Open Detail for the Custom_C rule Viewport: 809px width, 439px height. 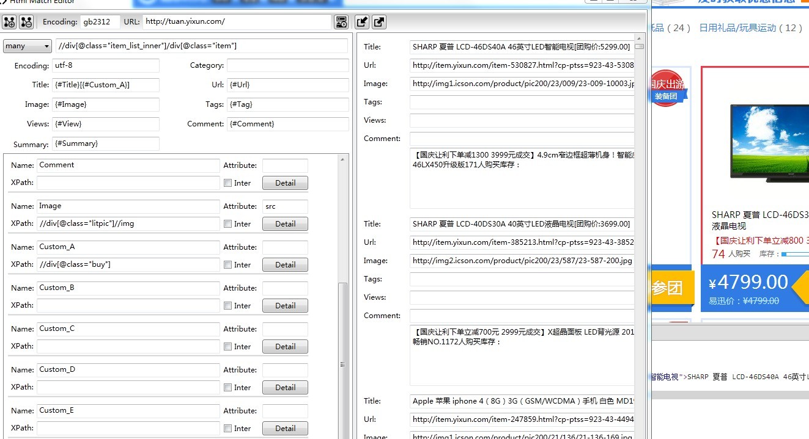pyautogui.click(x=285, y=346)
